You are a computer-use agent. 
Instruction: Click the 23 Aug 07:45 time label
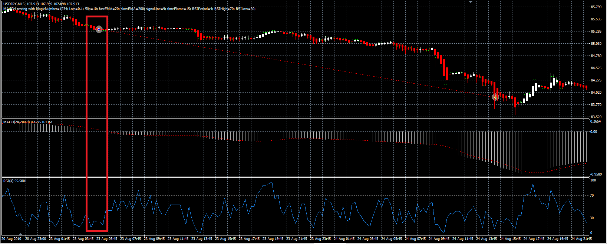point(131,239)
